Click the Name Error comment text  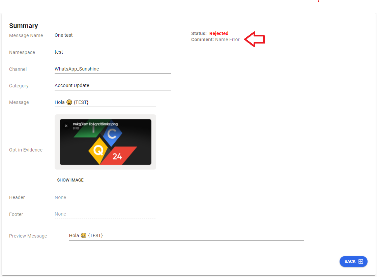[x=227, y=39]
